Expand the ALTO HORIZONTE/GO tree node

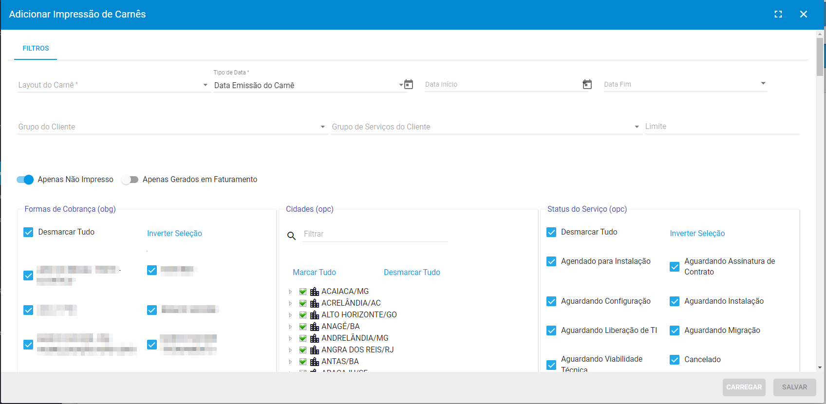point(290,315)
